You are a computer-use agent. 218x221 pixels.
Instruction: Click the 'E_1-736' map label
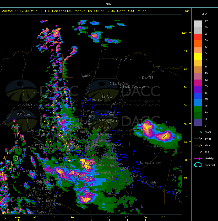coord(148,78)
